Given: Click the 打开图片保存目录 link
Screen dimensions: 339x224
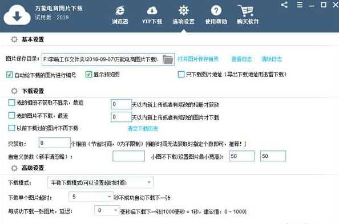Looking at the screenshot, I should pyautogui.click(x=198, y=59).
